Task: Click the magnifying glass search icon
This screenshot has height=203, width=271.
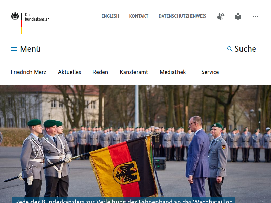Action: tap(230, 49)
